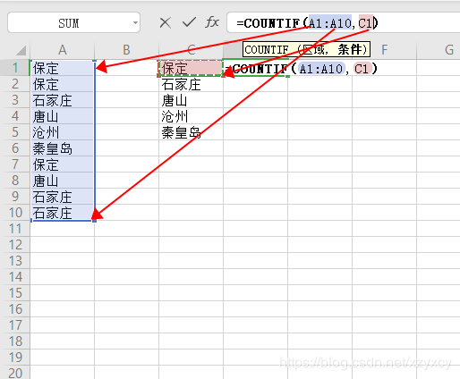Select row 11 header

point(15,229)
